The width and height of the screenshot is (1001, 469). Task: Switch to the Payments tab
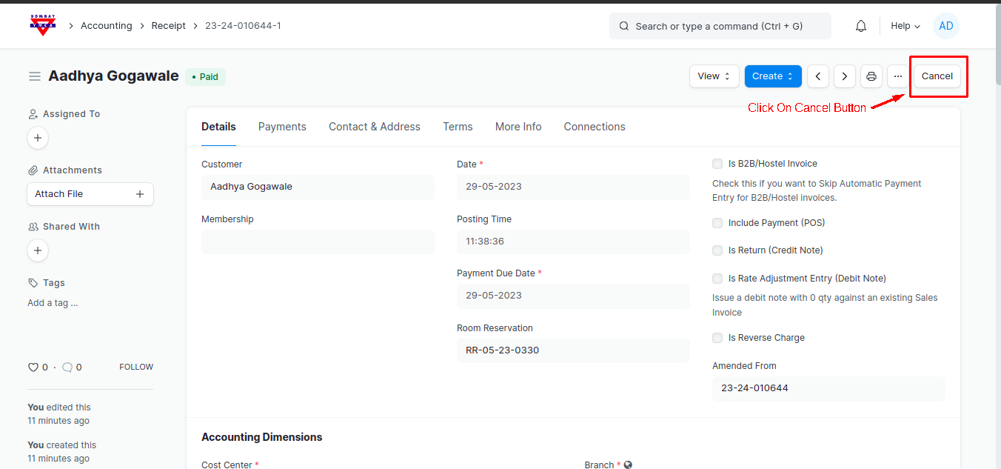(x=282, y=127)
